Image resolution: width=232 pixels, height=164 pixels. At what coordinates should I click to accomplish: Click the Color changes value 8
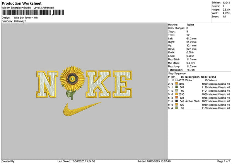(x=187, y=28)
